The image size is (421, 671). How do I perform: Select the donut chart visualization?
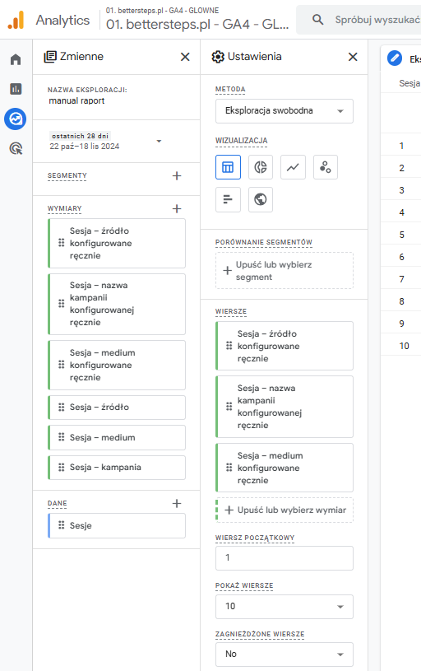(261, 167)
